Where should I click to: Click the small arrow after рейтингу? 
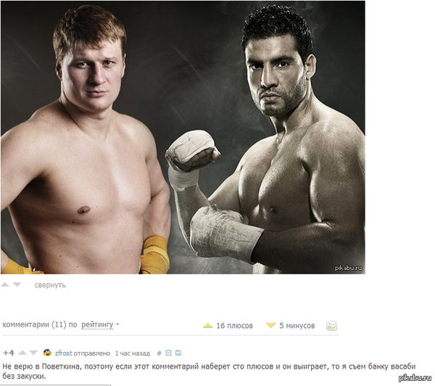(117, 324)
